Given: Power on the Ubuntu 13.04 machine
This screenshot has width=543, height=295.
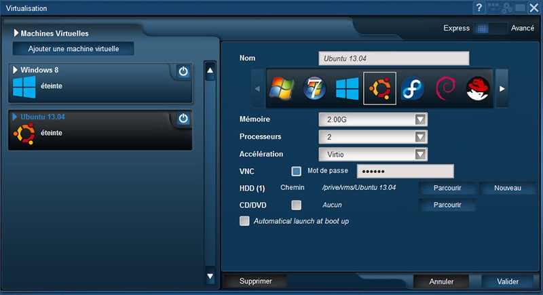Looking at the screenshot, I should tap(183, 118).
